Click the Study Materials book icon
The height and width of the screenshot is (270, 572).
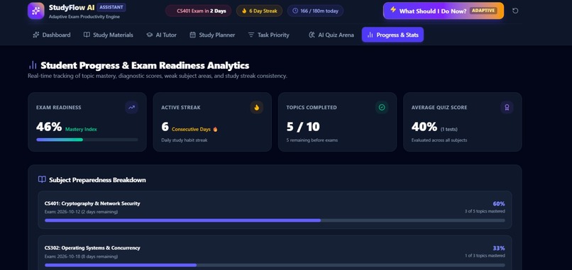87,35
